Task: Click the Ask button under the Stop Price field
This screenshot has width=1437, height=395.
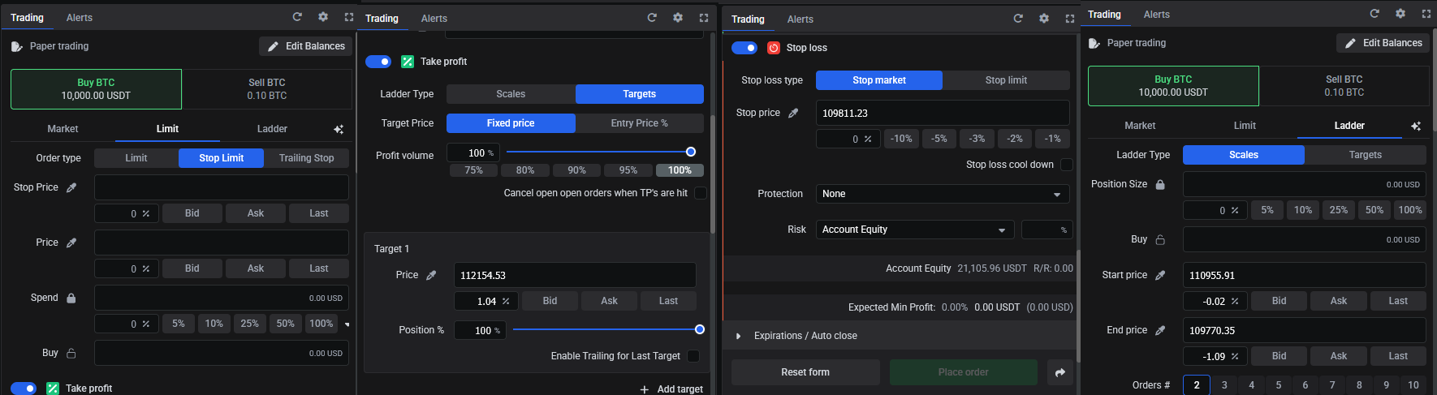Action: click(256, 213)
